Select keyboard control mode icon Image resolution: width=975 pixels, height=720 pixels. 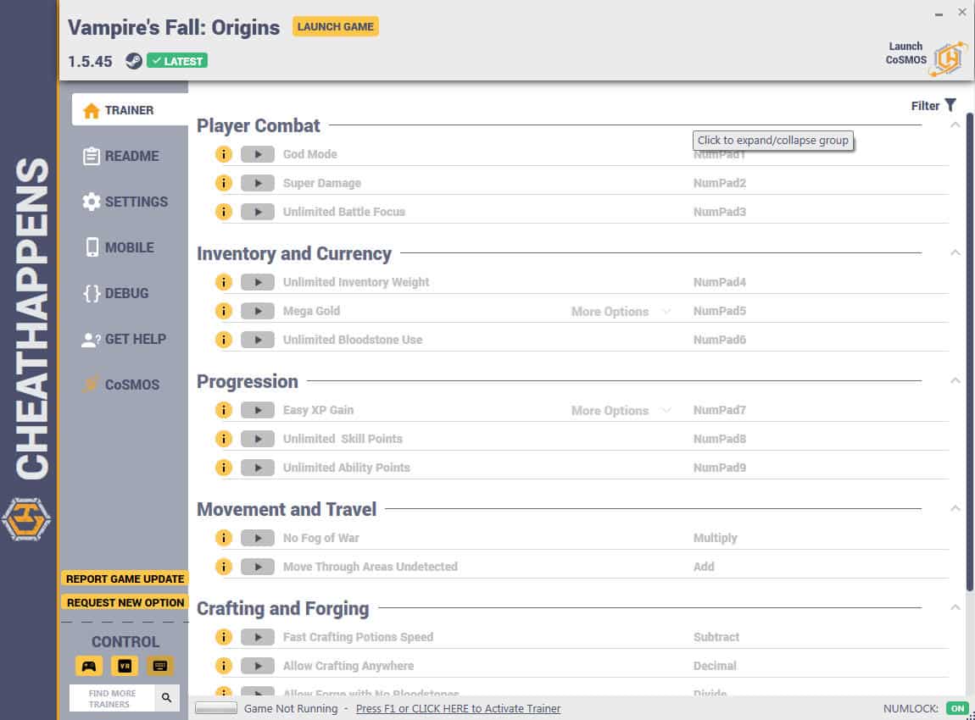[159, 666]
